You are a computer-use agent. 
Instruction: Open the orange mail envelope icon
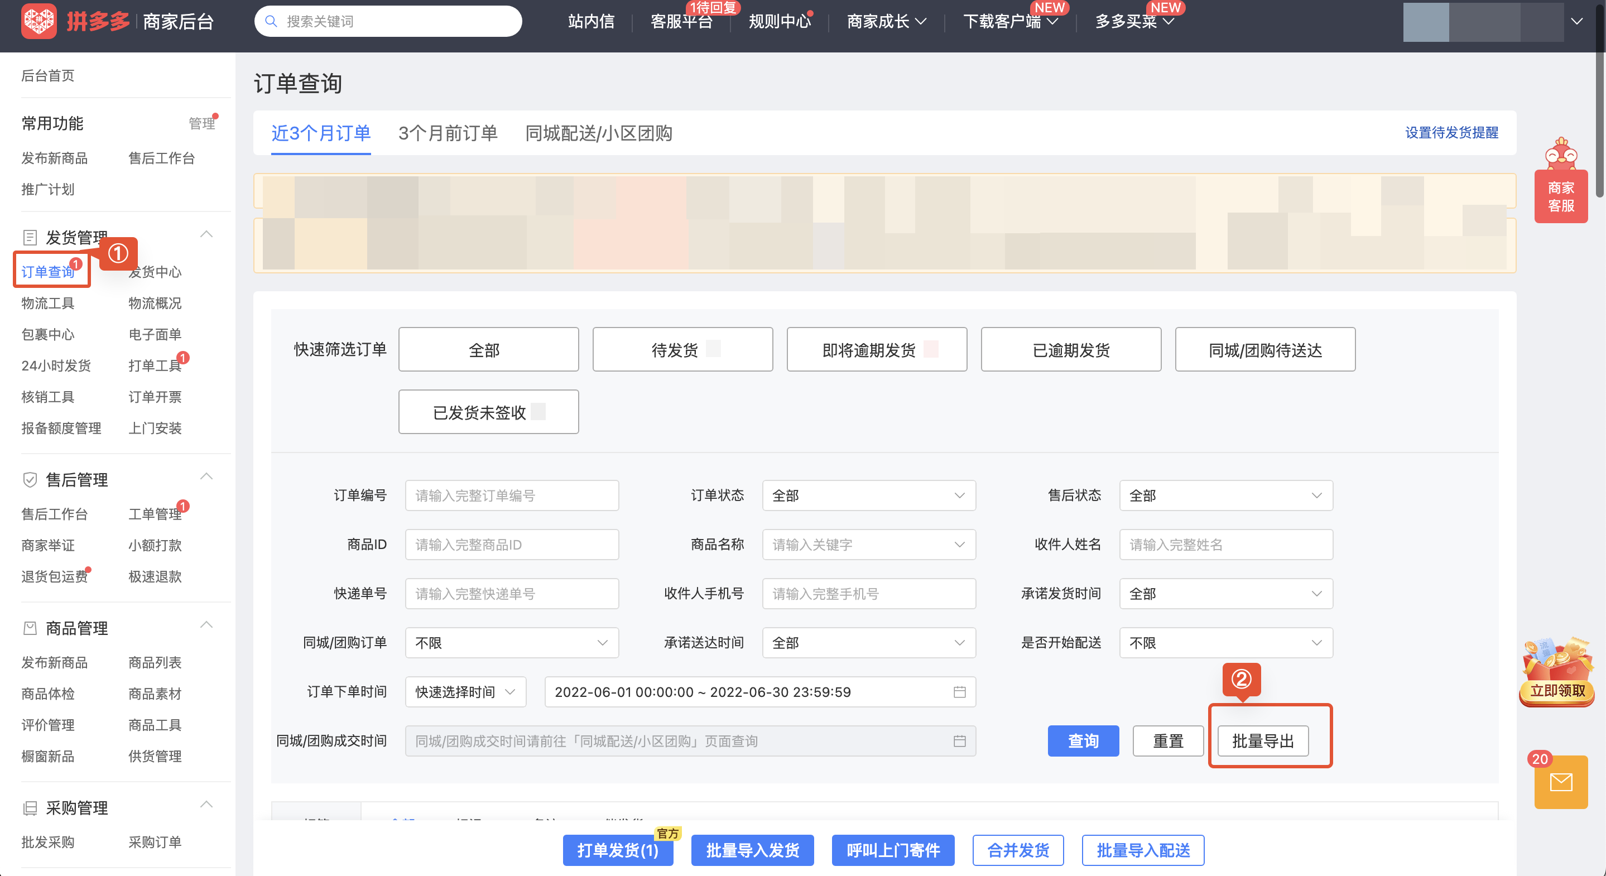click(1560, 782)
